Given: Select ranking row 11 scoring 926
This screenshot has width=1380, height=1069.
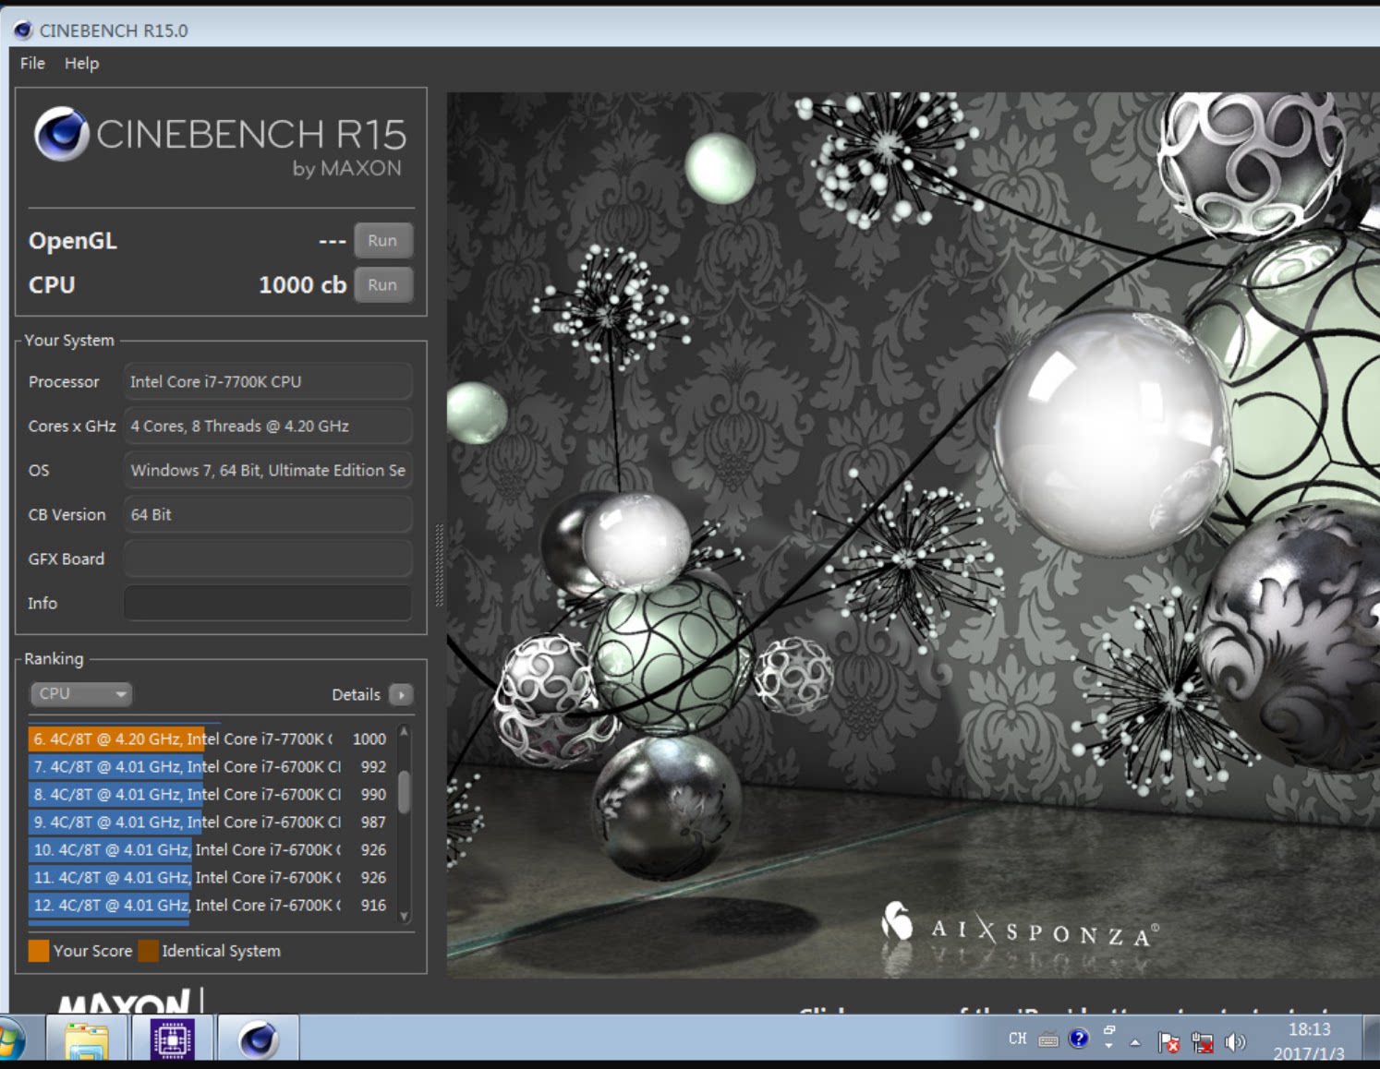Looking at the screenshot, I should (x=211, y=877).
